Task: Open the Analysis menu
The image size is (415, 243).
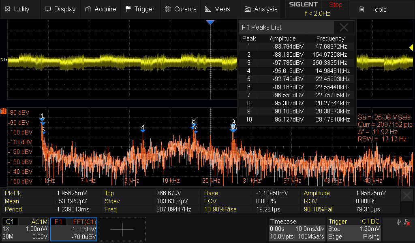Action: click(x=261, y=9)
